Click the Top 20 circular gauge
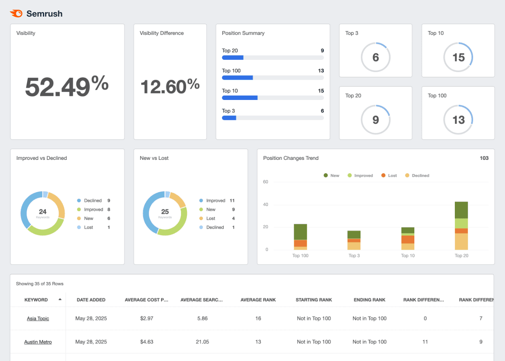Viewport: 505px width, 361px height. 376,120
